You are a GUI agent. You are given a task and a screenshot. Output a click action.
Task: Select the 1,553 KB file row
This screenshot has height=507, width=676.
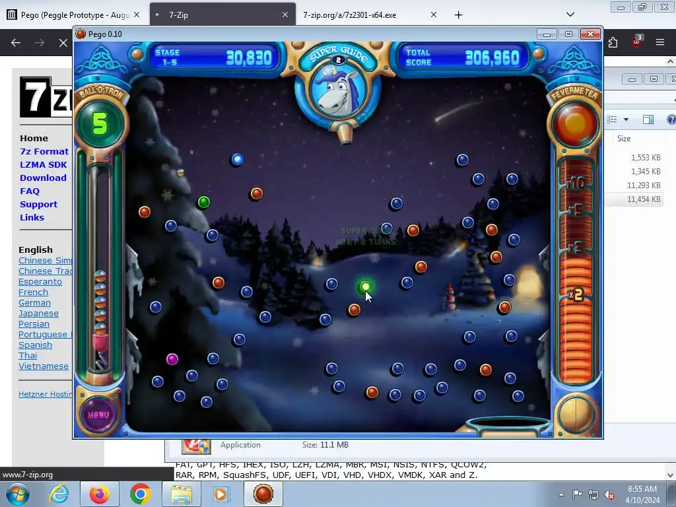pos(634,157)
